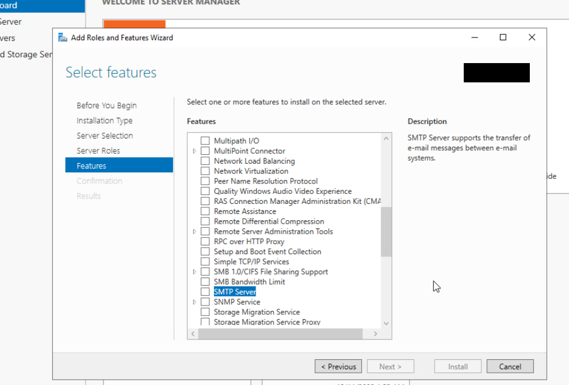Tick the RPC over HTTP Proxy checkbox
This screenshot has height=385, width=569.
(205, 241)
